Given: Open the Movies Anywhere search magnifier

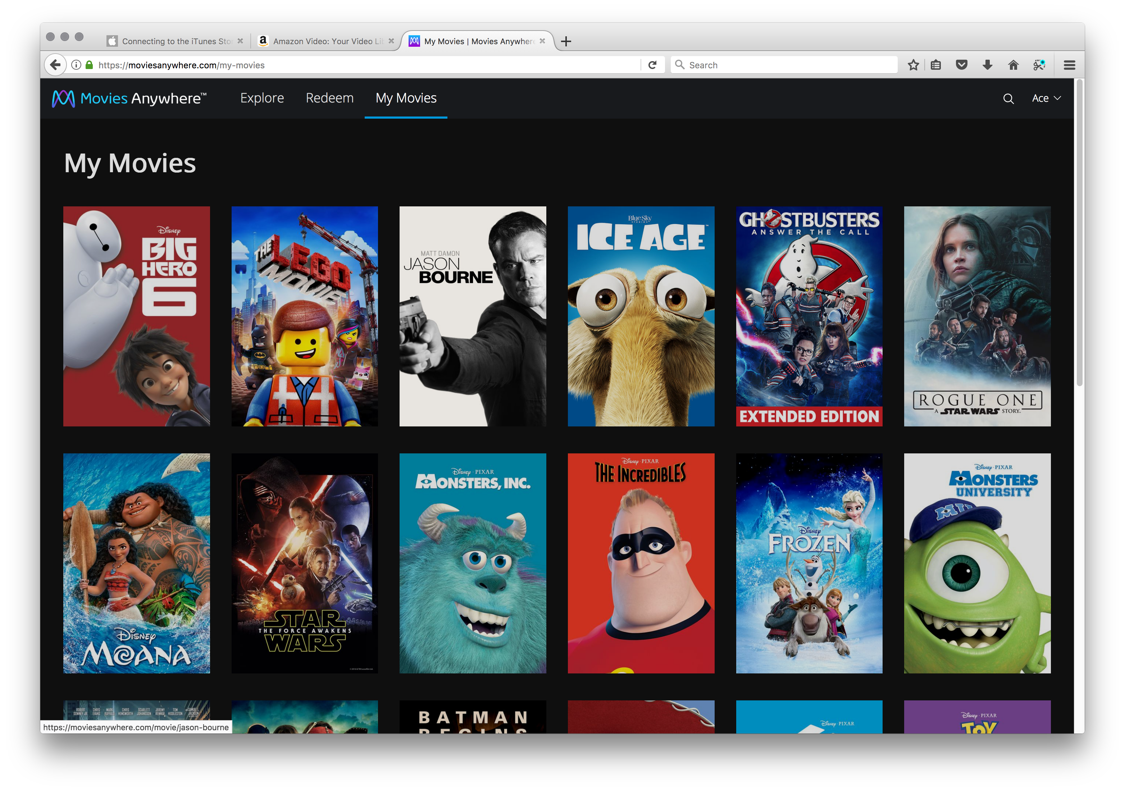Looking at the screenshot, I should tap(1008, 99).
